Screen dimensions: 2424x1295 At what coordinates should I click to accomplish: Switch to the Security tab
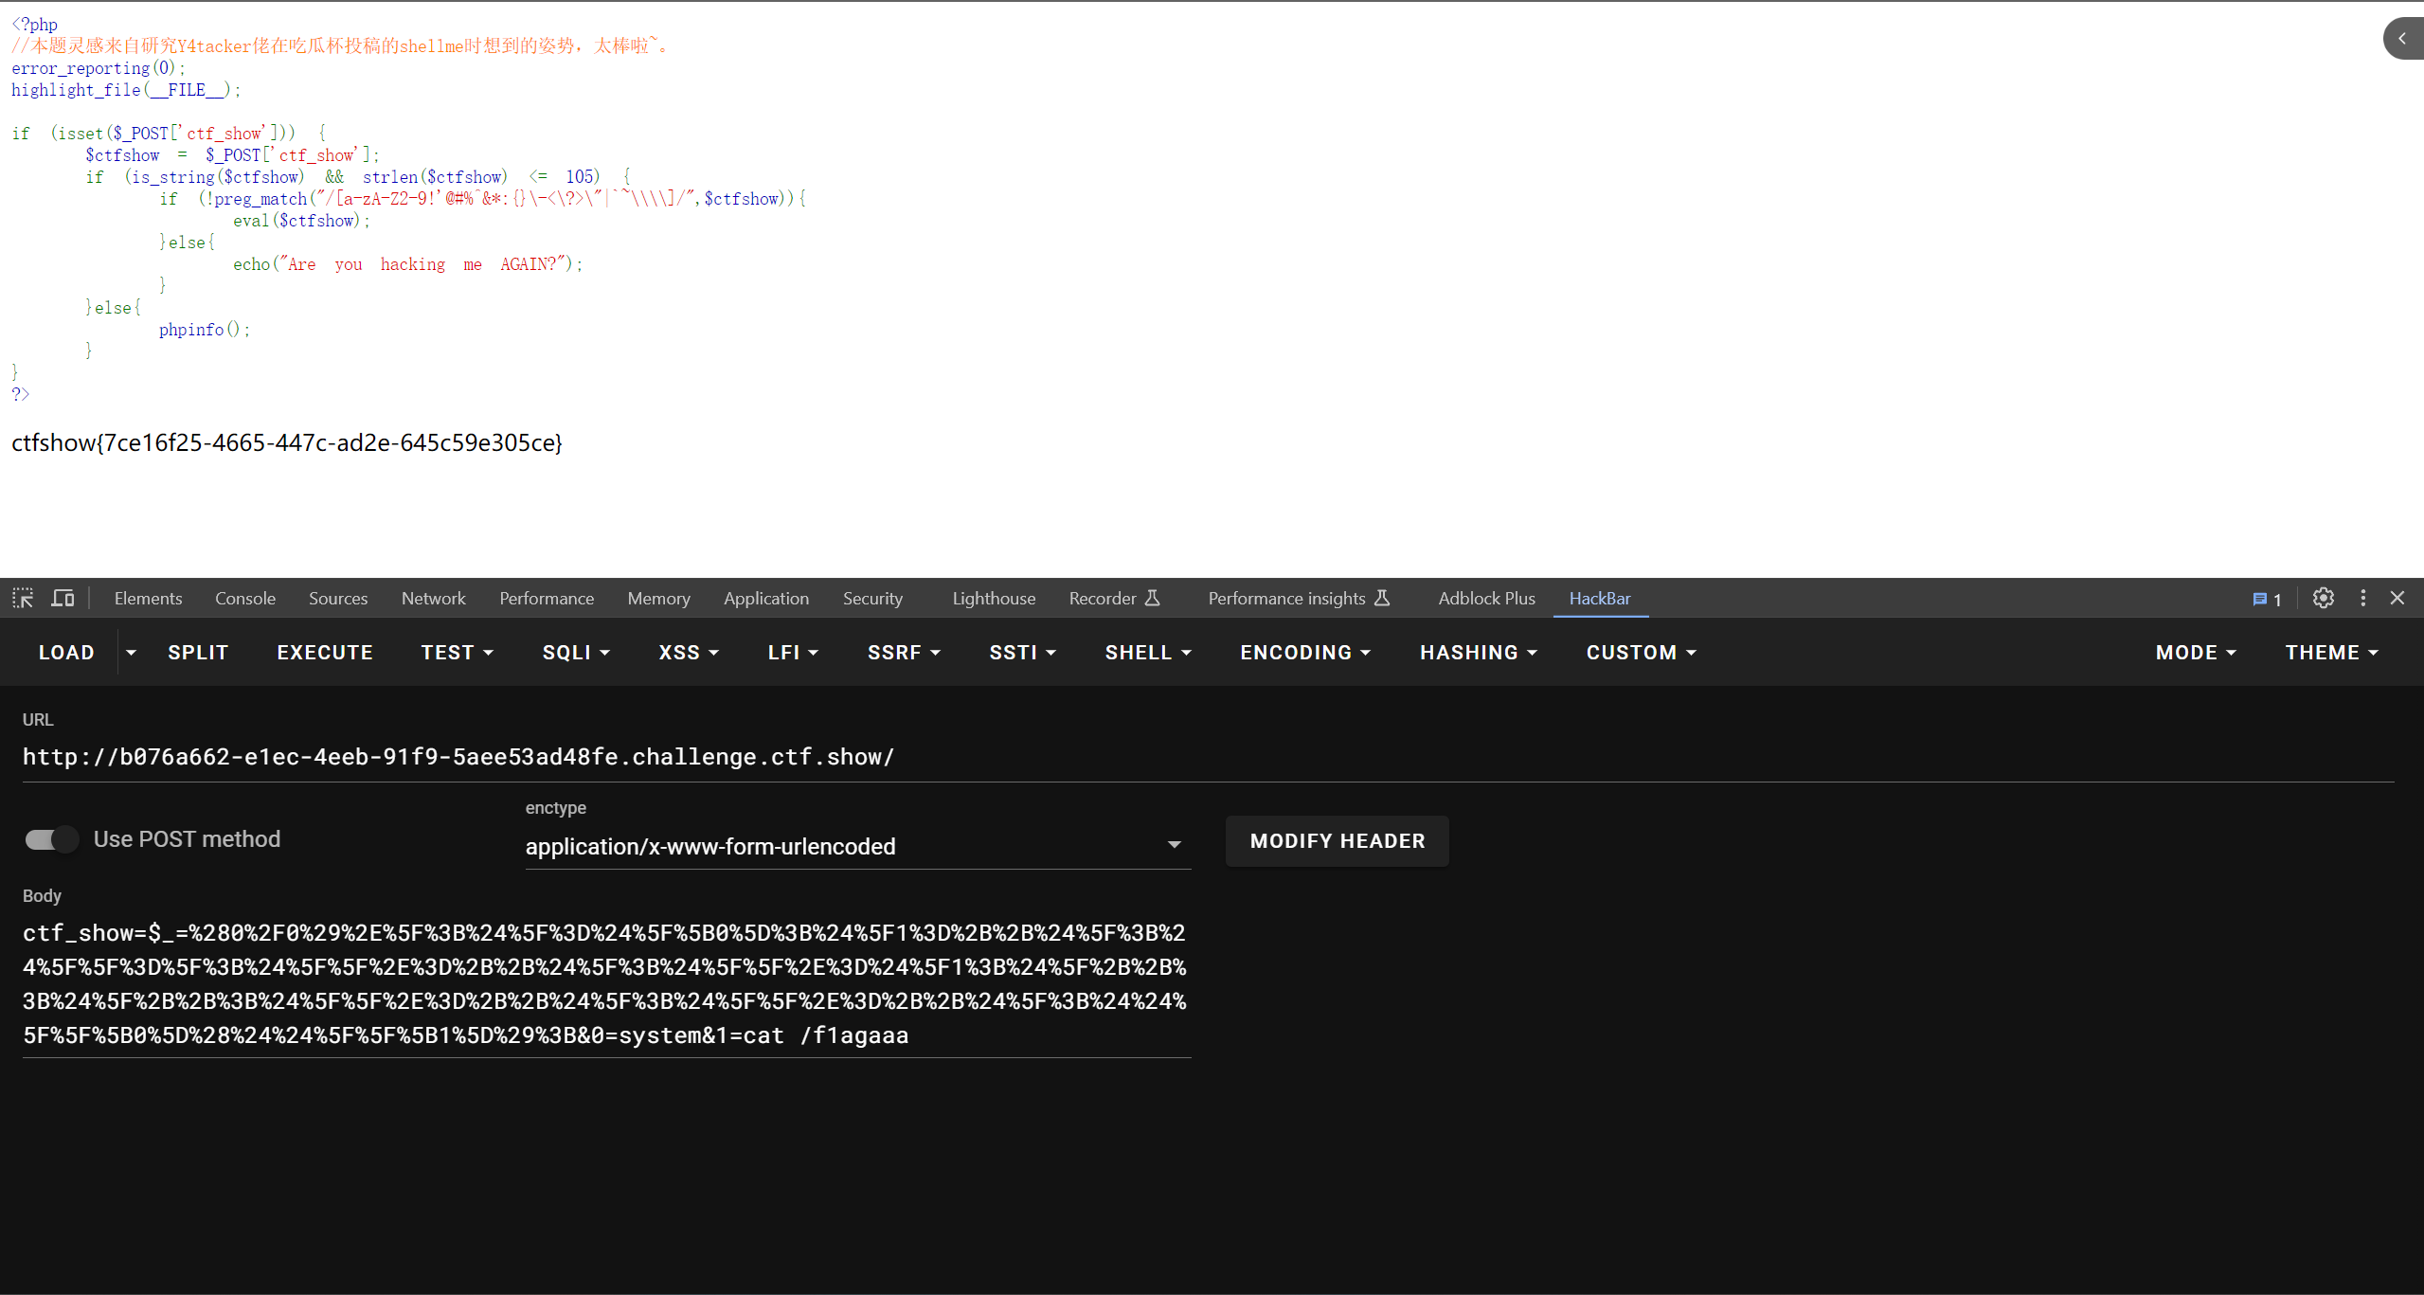[872, 599]
